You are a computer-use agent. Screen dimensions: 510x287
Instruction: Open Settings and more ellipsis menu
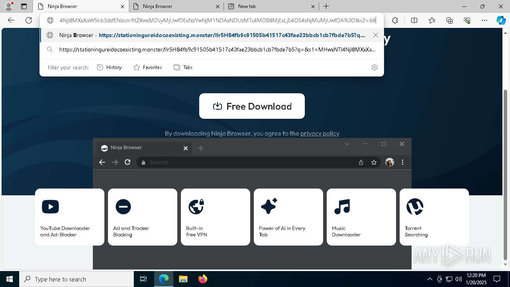pos(484,20)
